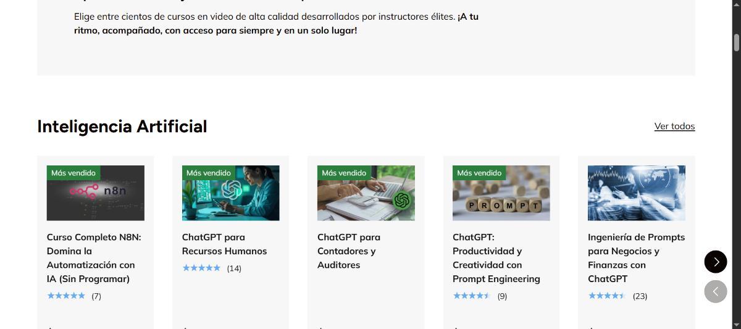The height and width of the screenshot is (329, 741).
Task: Click star rating with 7 reviews
Action: (66, 296)
